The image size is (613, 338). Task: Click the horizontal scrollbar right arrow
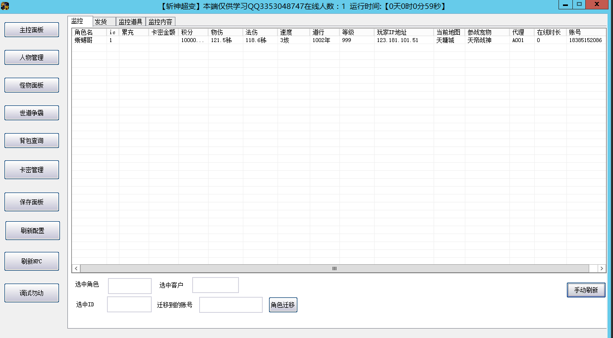pyautogui.click(x=601, y=268)
